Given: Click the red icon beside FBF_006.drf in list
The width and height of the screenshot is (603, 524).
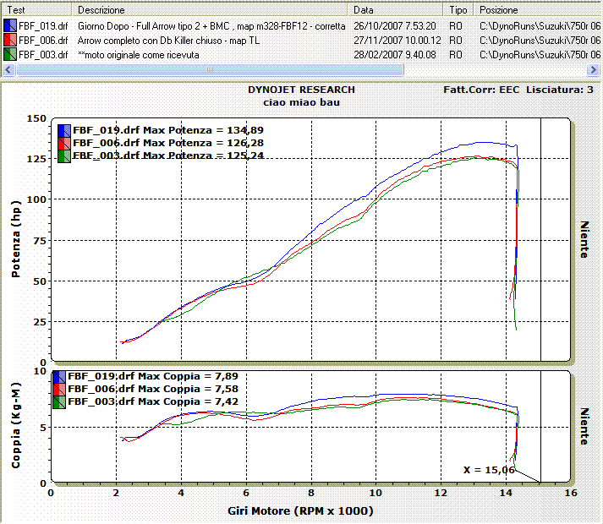Looking at the screenshot, I should click(10, 40).
